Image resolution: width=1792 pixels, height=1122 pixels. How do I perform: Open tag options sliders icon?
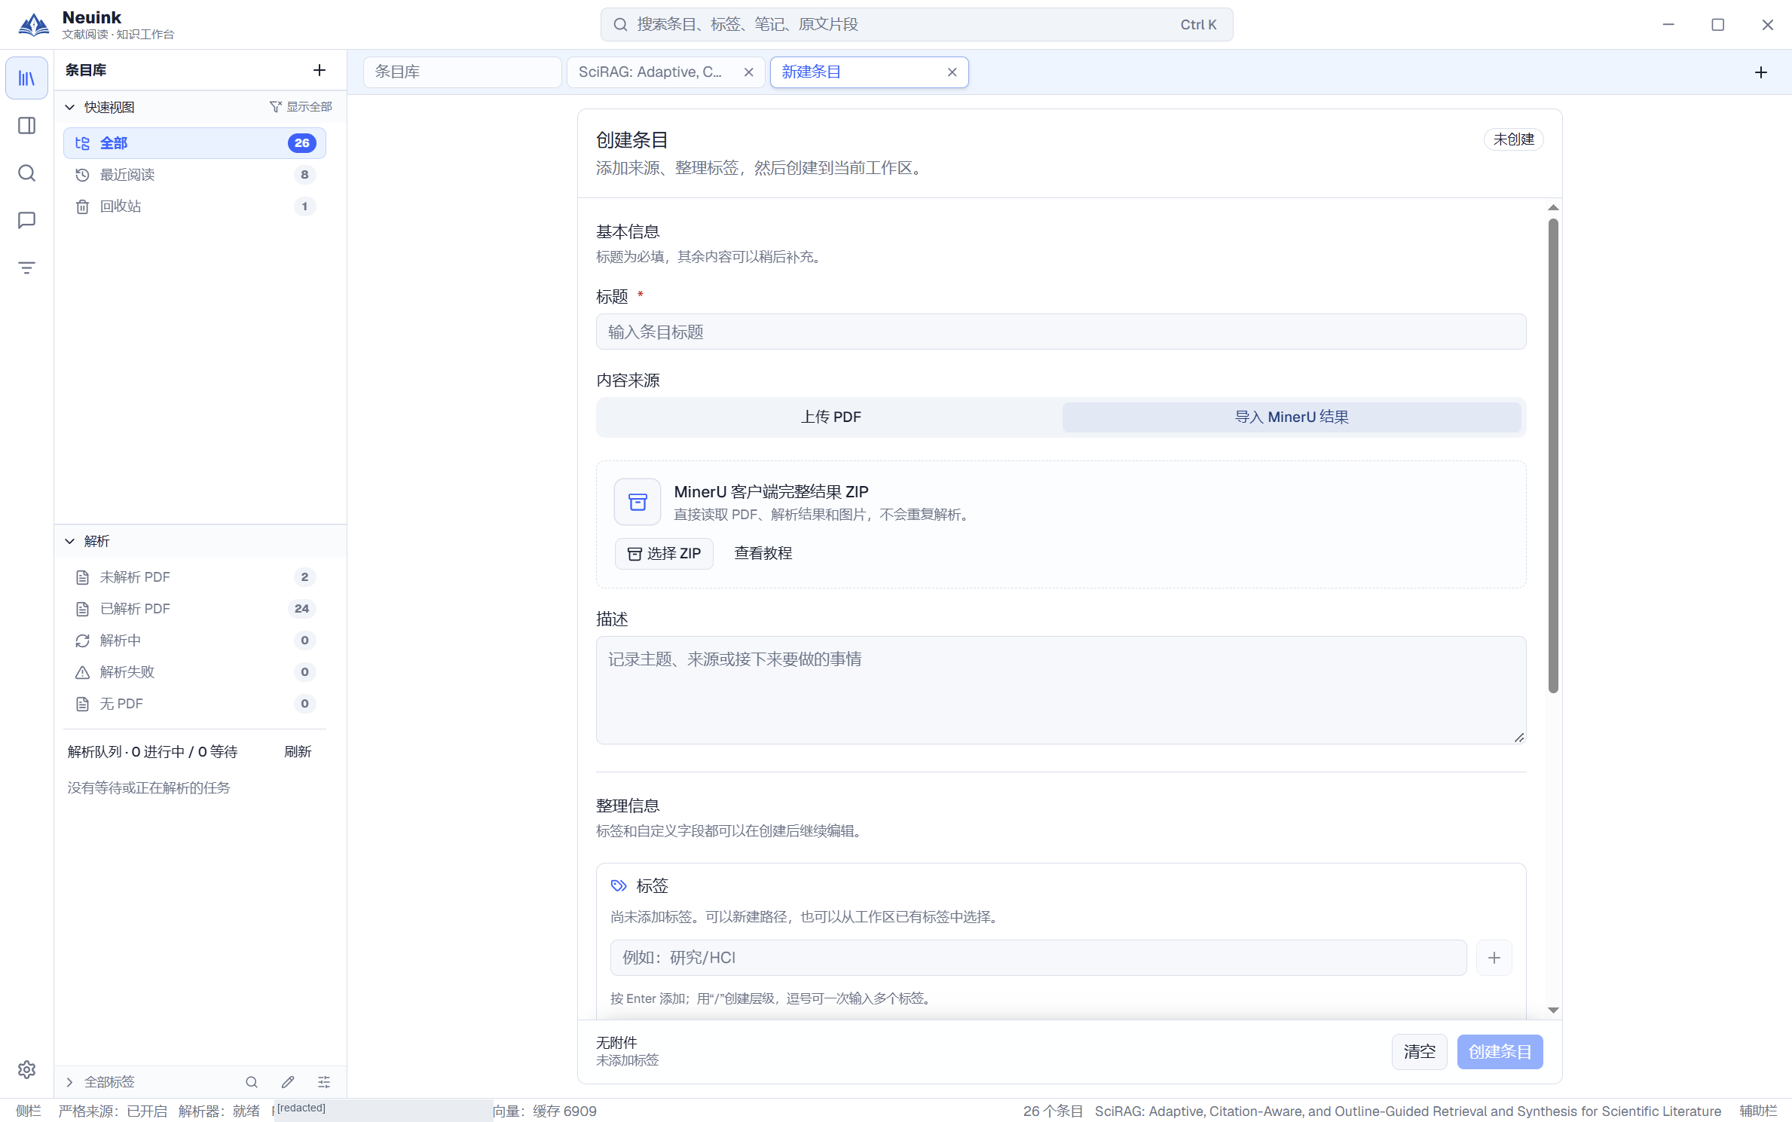pos(324,1082)
